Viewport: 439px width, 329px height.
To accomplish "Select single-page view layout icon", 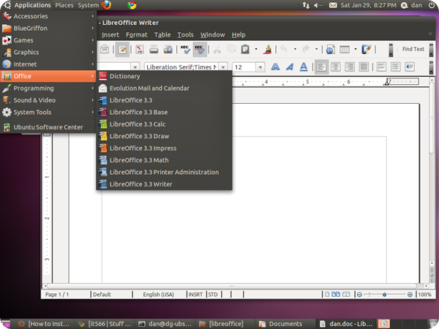I will tap(327, 295).
